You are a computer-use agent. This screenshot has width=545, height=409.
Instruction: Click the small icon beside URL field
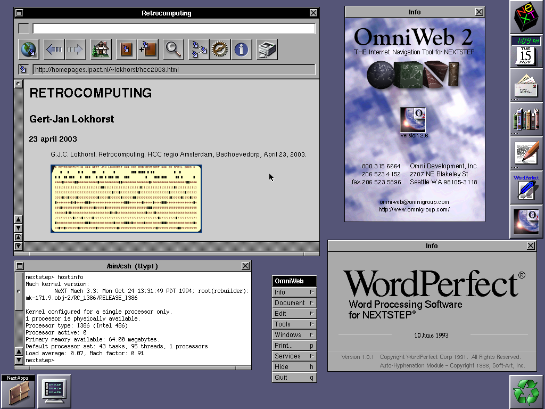(x=23, y=70)
